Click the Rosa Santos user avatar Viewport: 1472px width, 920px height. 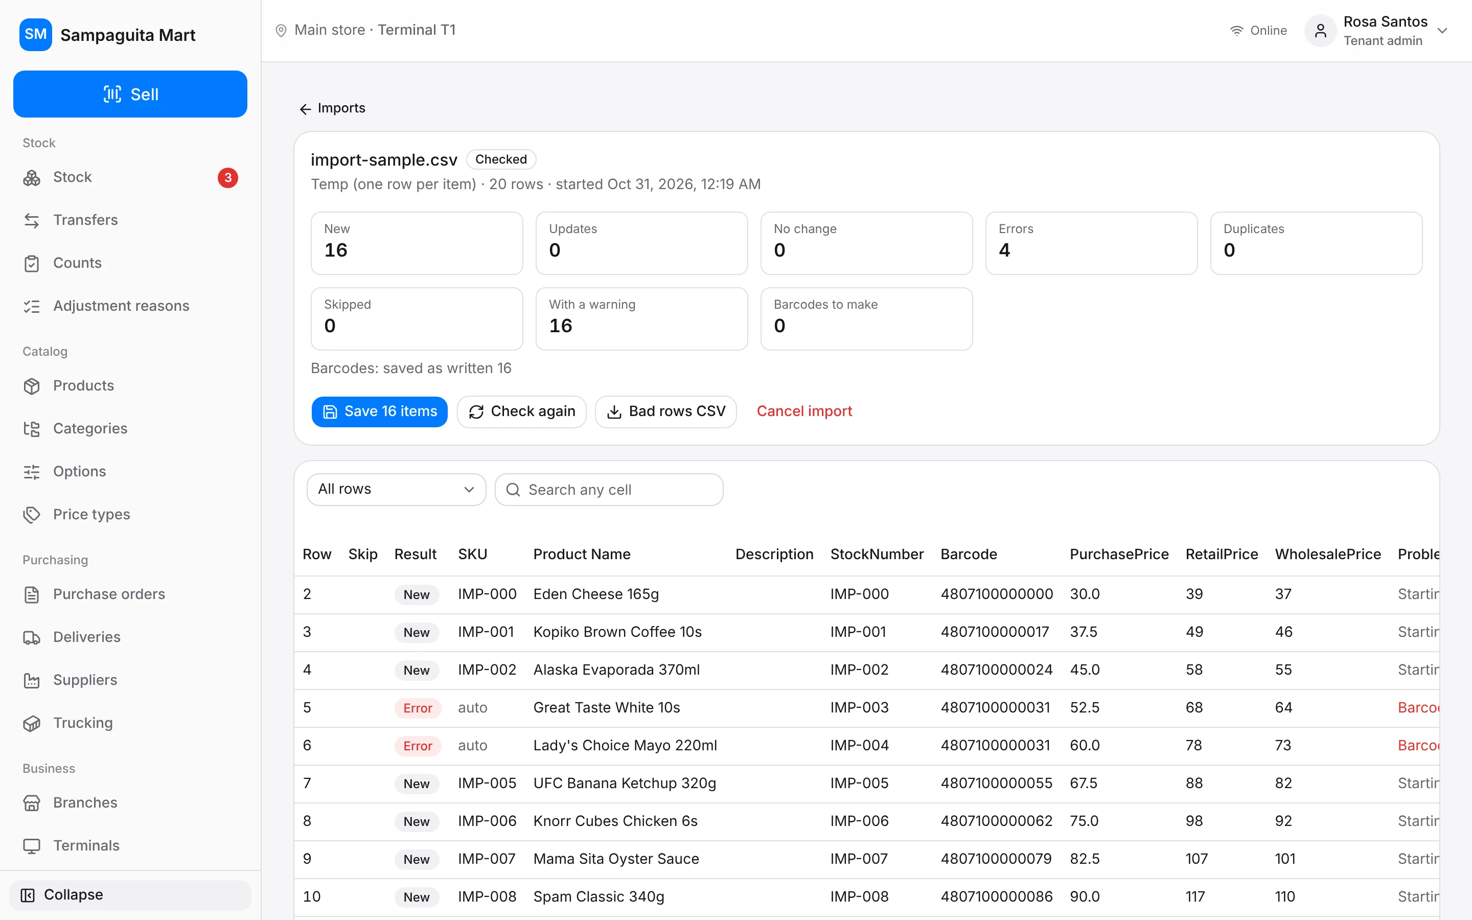coord(1321,31)
